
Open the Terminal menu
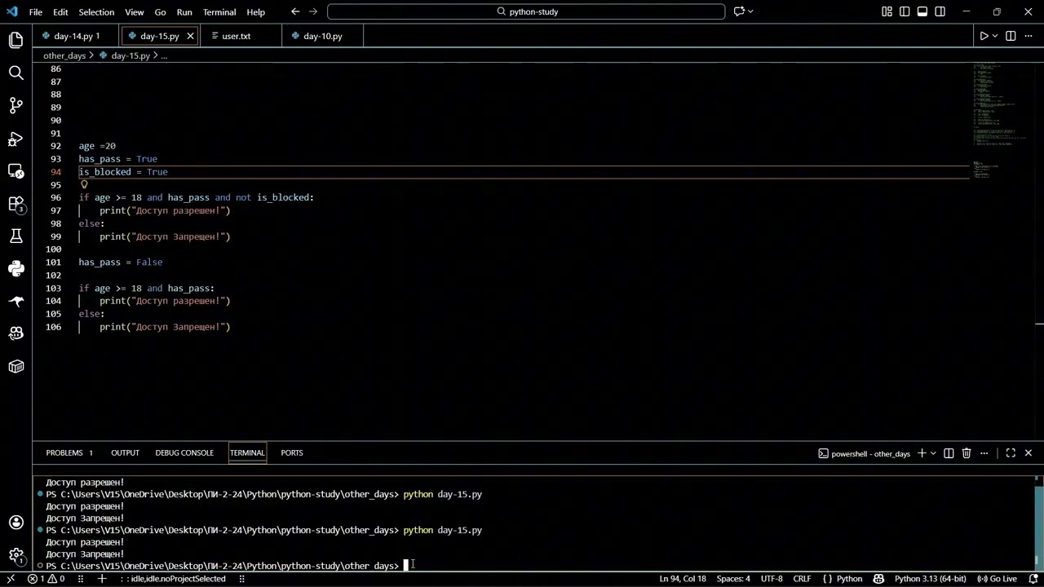click(219, 11)
